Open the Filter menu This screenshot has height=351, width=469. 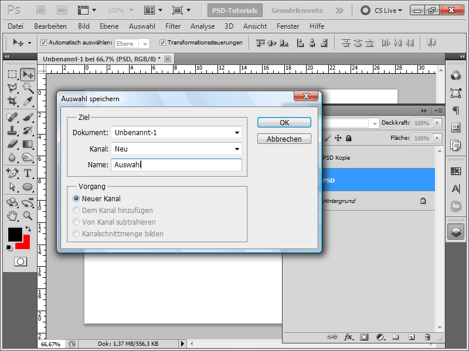[173, 26]
